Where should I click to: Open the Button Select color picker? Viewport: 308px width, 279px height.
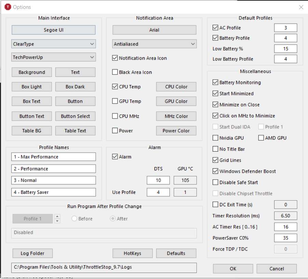[x=75, y=116]
